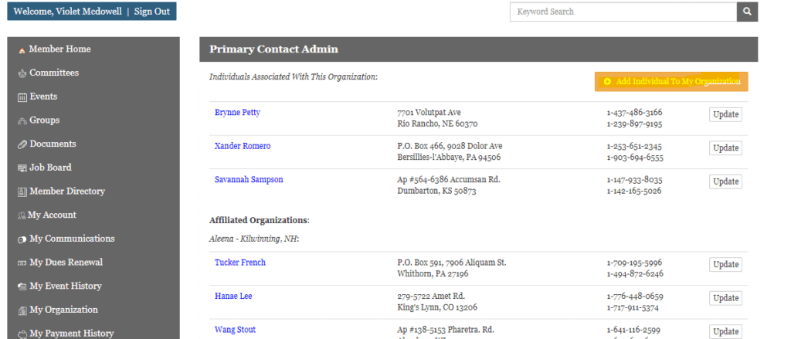Click the Sign Out link
Image resolution: width=791 pixels, height=339 pixels.
[151, 12]
